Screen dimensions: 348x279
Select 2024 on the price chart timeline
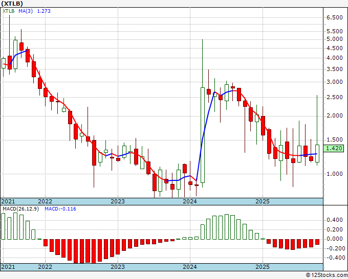pos(190,202)
